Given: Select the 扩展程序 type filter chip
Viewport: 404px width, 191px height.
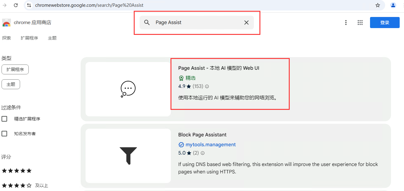Looking at the screenshot, I should coord(15,69).
